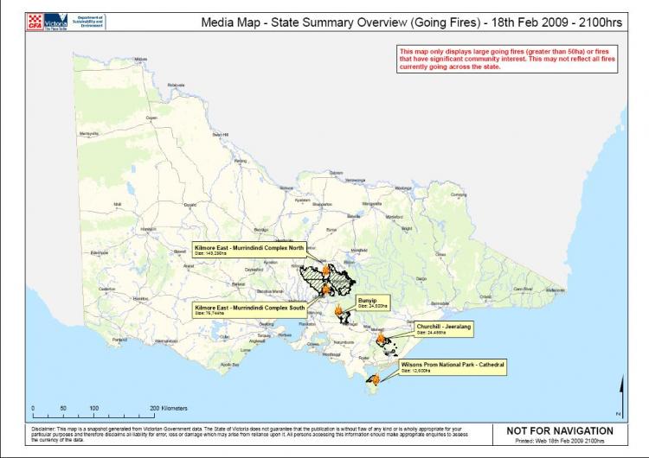This screenshot has height=458, width=649.
Task: Open the Kilmore East - Murrindindi Complex South label
Action: pyautogui.click(x=248, y=309)
